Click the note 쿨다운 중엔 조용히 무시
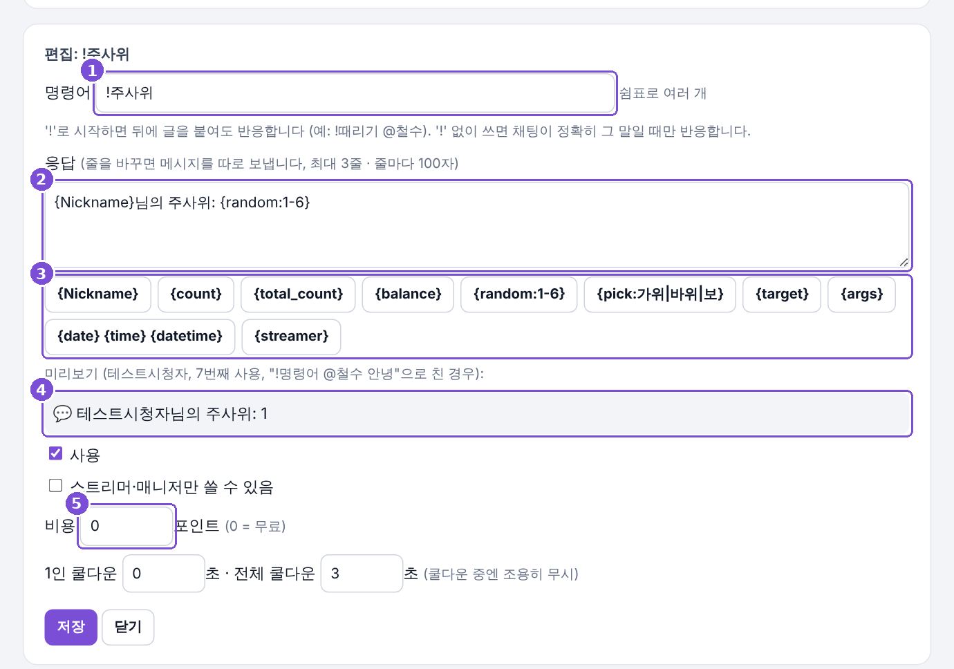 (x=501, y=574)
